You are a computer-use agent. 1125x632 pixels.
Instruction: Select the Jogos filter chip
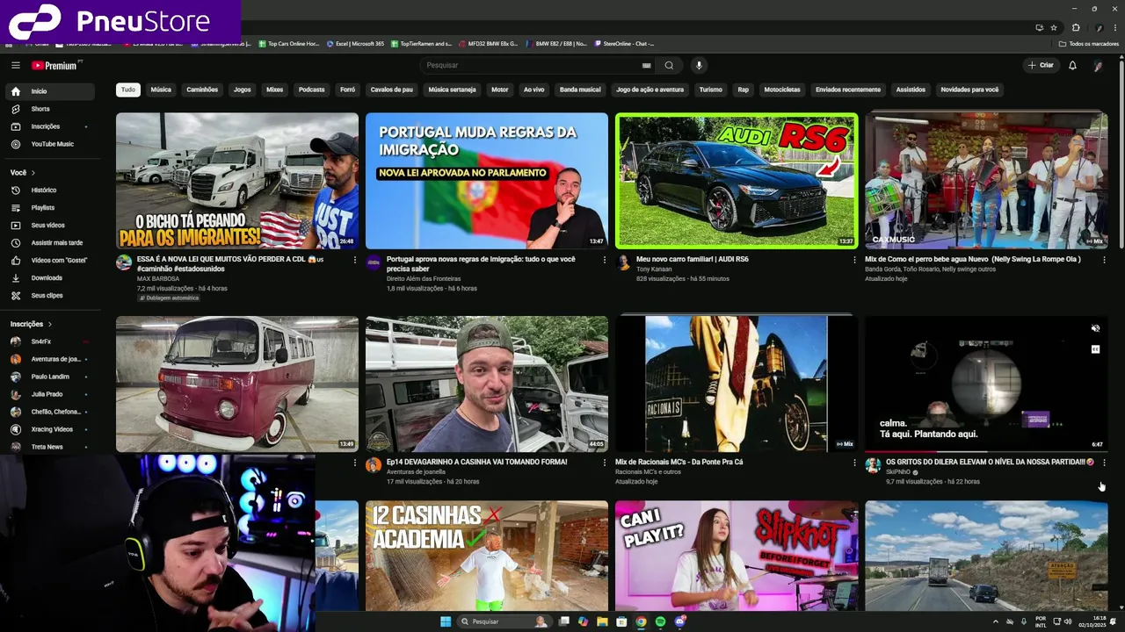(x=243, y=90)
